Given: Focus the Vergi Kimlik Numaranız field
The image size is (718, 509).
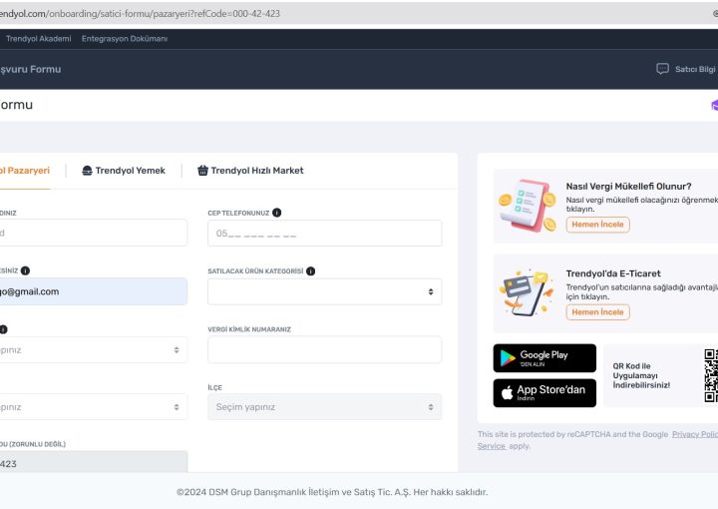Looking at the screenshot, I should (325, 350).
